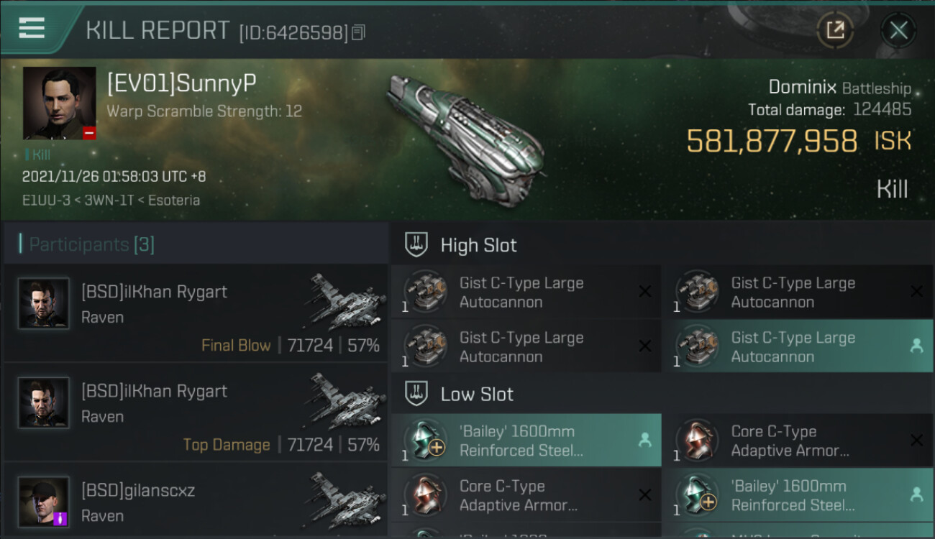Click the person icon on the highlighted Autocannon row
Image resolution: width=935 pixels, height=539 pixels.
[x=916, y=346]
